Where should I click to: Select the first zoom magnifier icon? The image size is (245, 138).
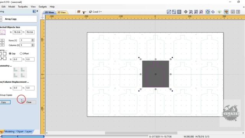pyautogui.click(x=191, y=12)
